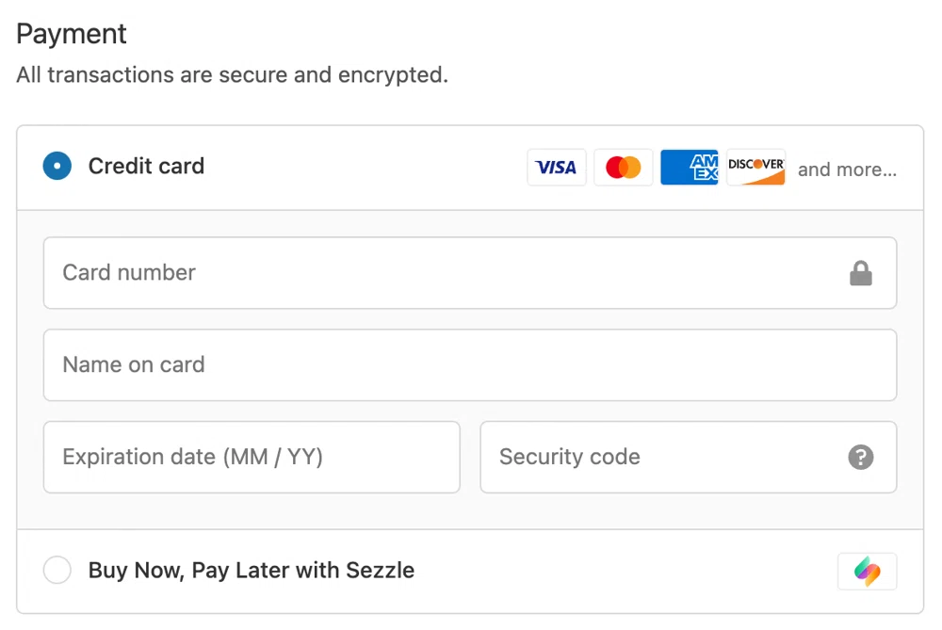Select the Sezzle pay later radio button
This screenshot has height=630, width=942.
tap(57, 570)
